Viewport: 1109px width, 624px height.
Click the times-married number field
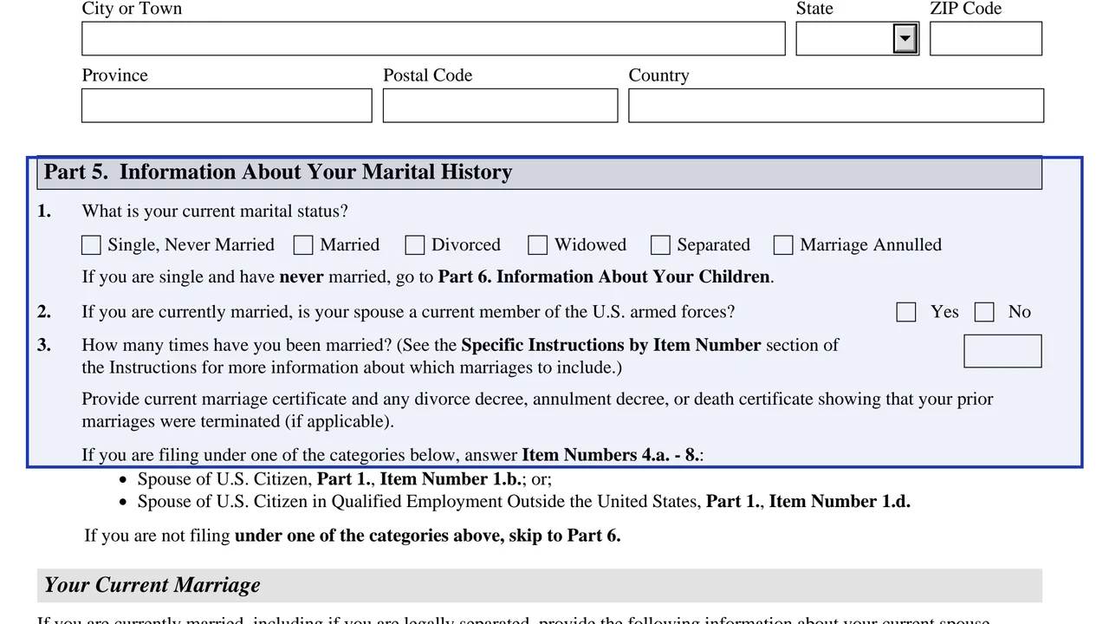[1002, 351]
